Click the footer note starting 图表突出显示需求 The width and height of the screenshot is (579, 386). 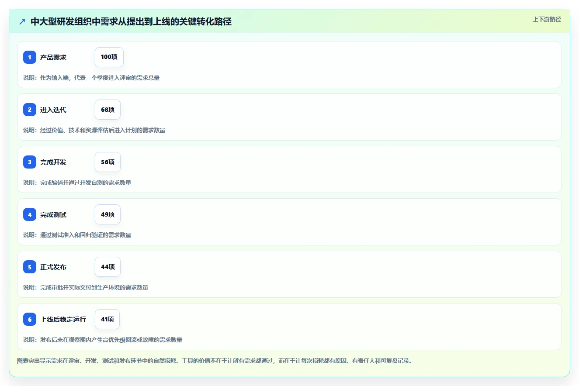click(x=215, y=361)
